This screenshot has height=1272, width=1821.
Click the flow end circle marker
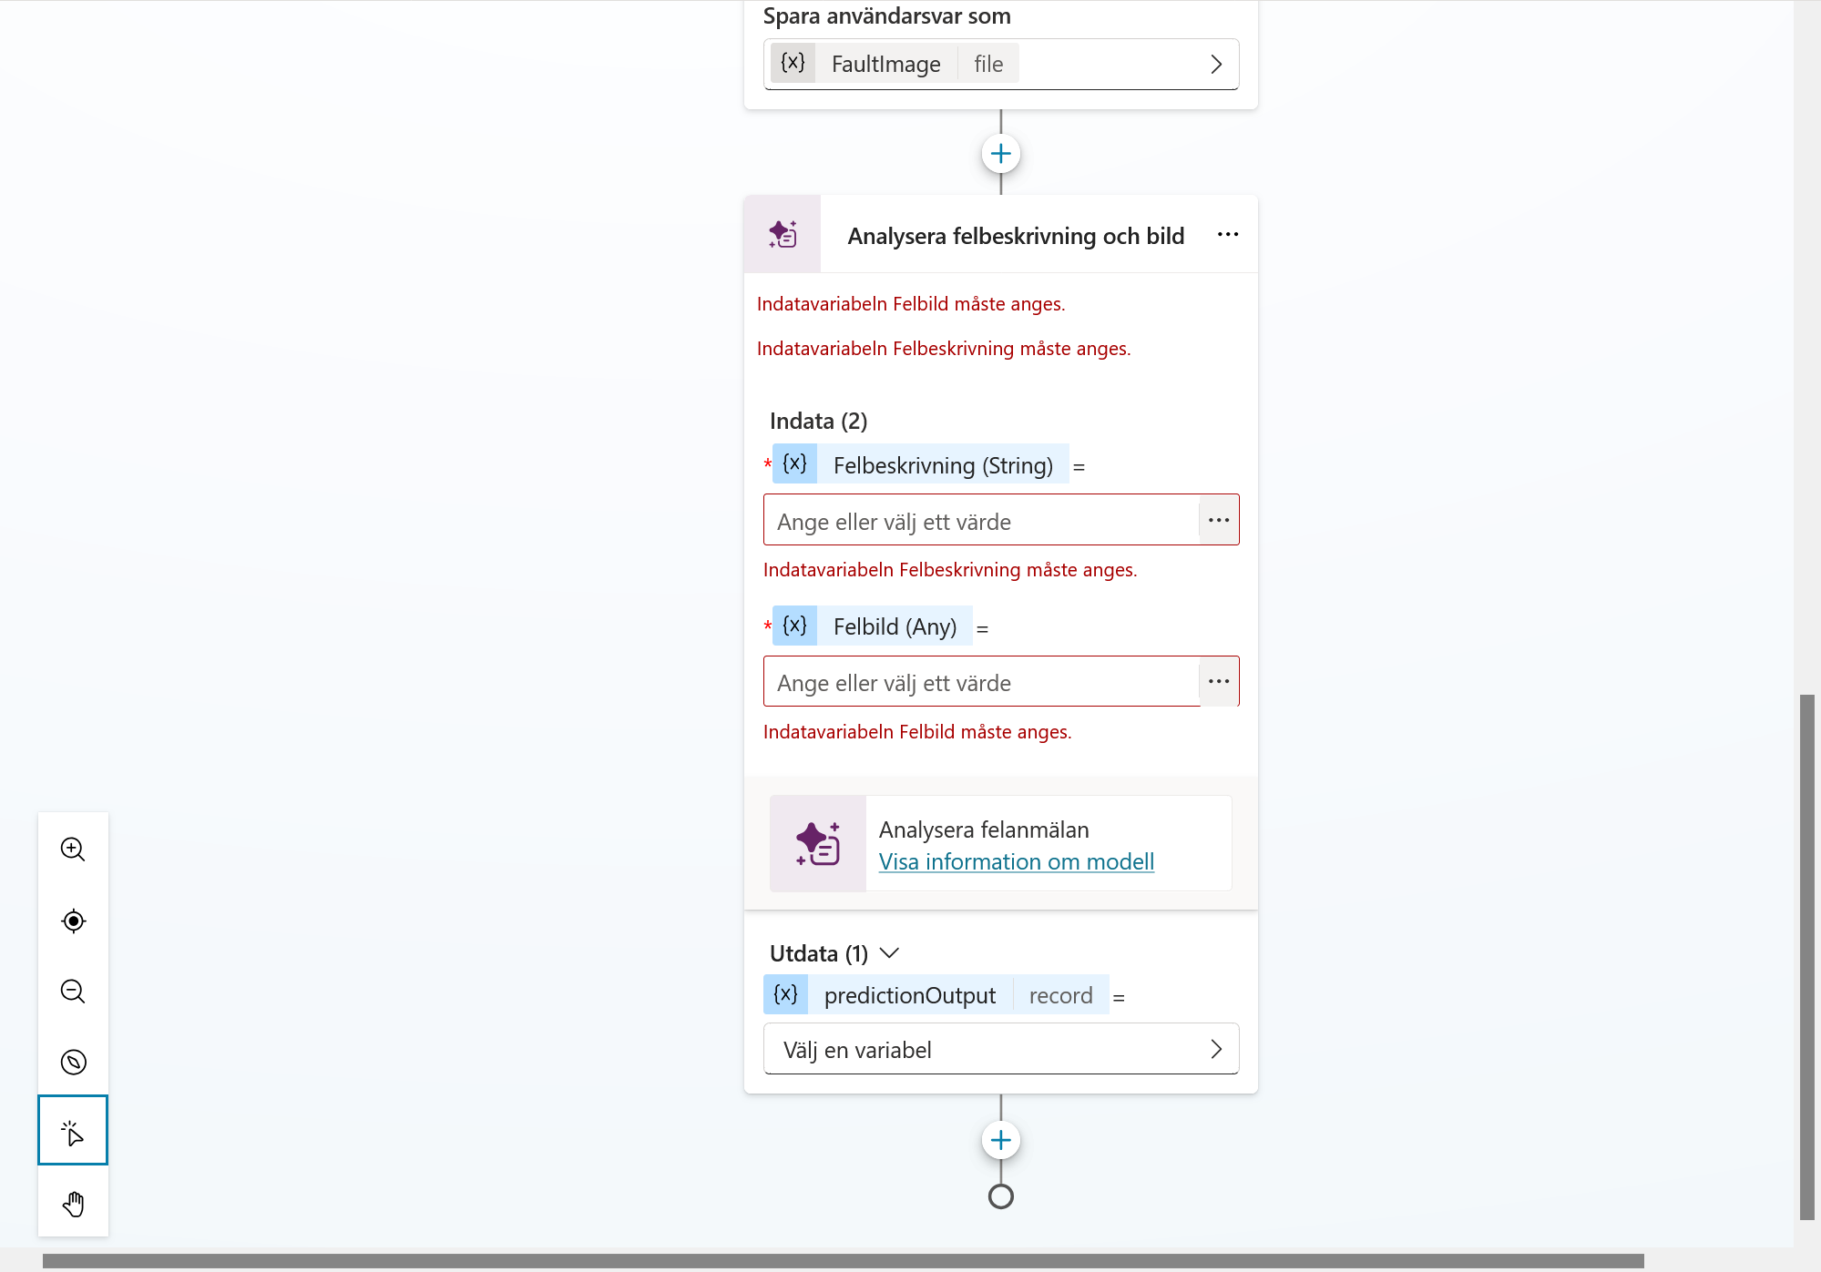1000,1196
